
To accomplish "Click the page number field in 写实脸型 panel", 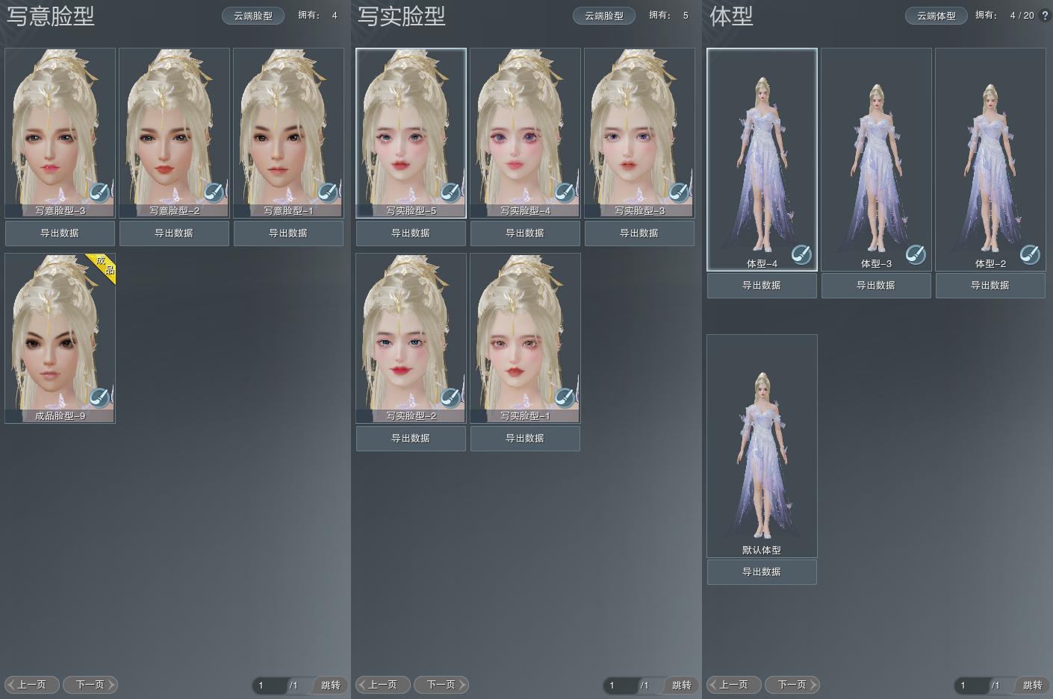I will pyautogui.click(x=621, y=685).
